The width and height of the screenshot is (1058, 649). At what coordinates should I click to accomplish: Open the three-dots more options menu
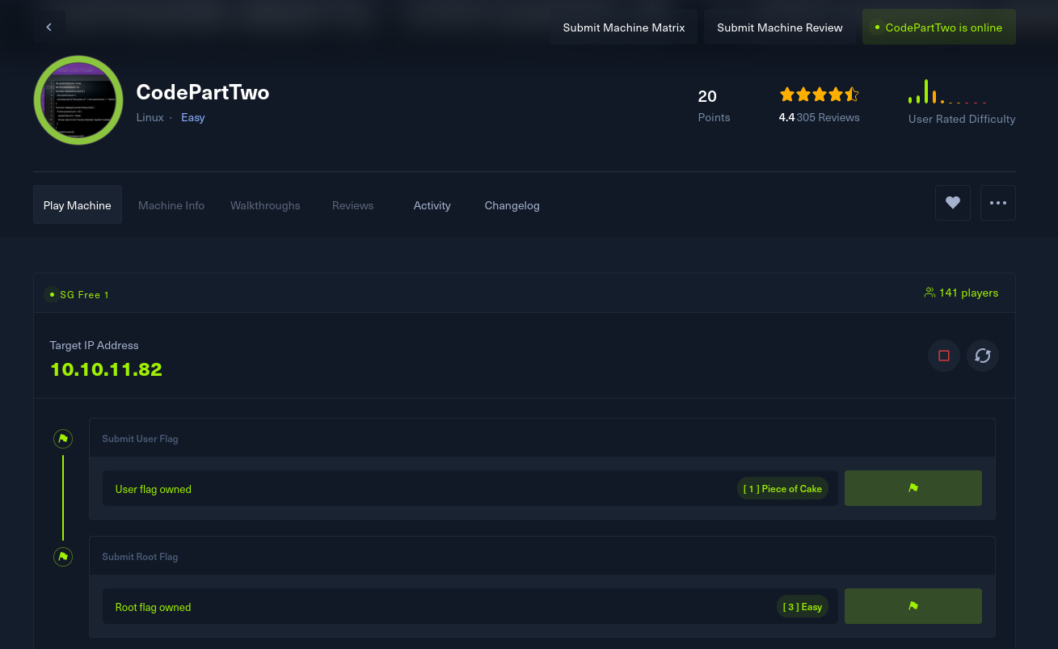tap(997, 203)
